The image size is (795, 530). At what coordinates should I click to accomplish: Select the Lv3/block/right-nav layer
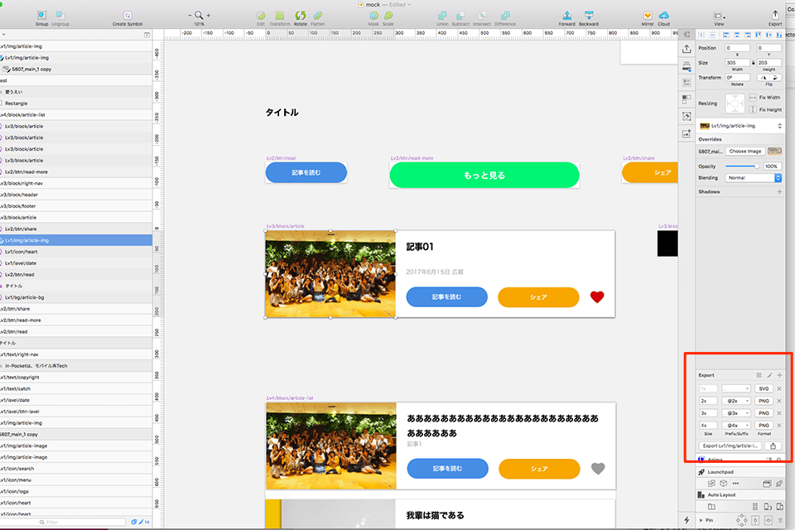(76, 183)
